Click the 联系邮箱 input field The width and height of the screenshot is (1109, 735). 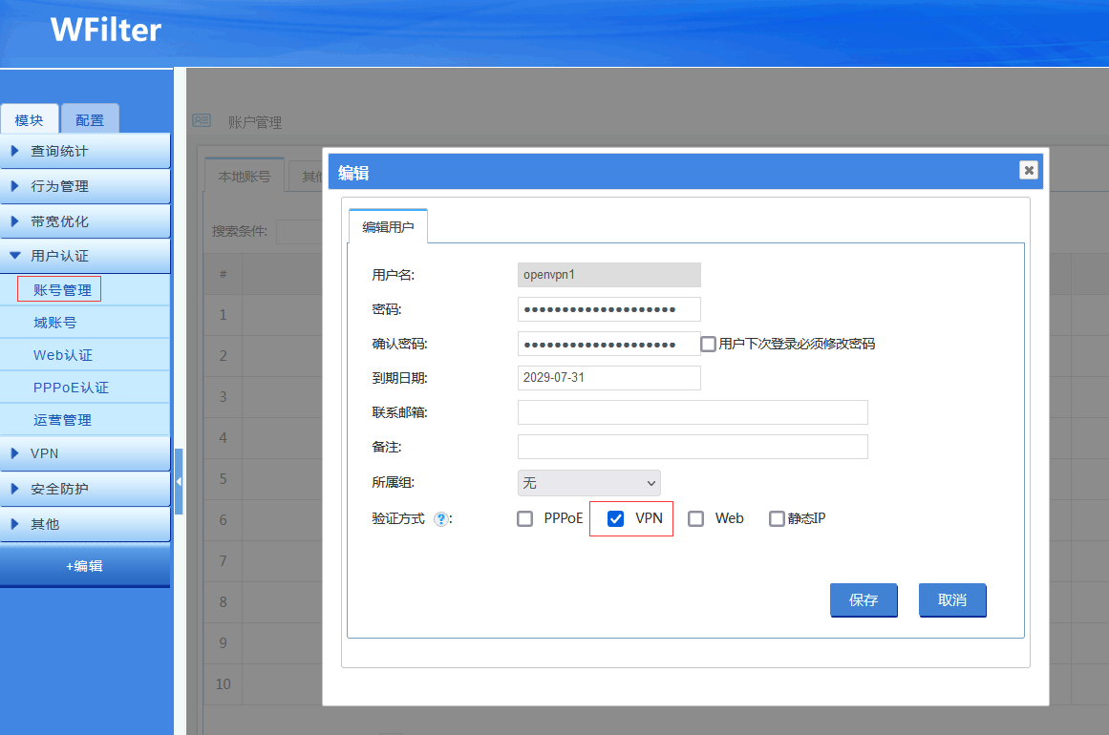693,412
